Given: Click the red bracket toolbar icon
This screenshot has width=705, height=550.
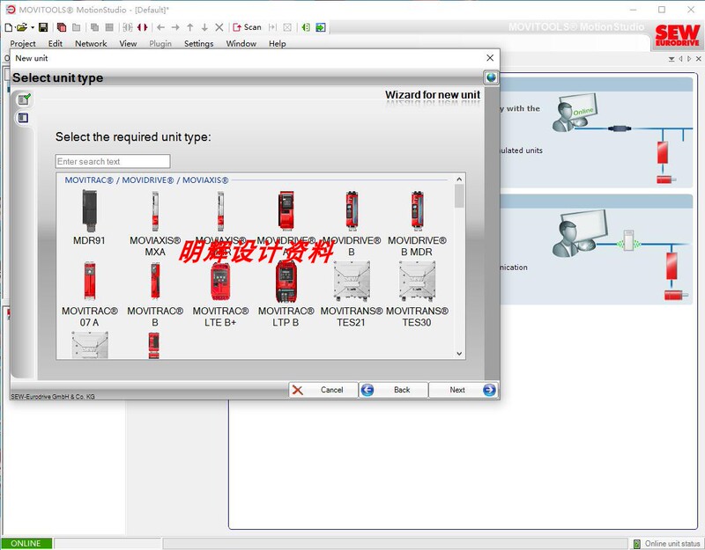Looking at the screenshot, I should coord(143,27).
